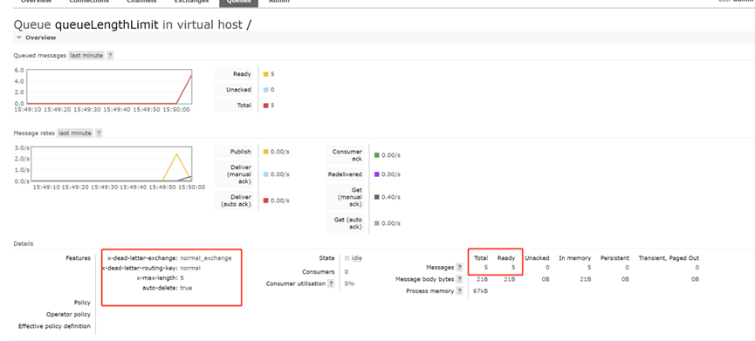Change Queued messages range from last minute

coord(86,55)
